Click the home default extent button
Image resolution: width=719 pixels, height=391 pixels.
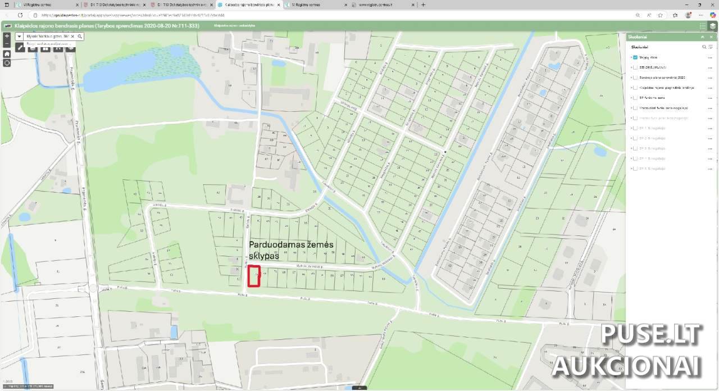[x=7, y=54]
